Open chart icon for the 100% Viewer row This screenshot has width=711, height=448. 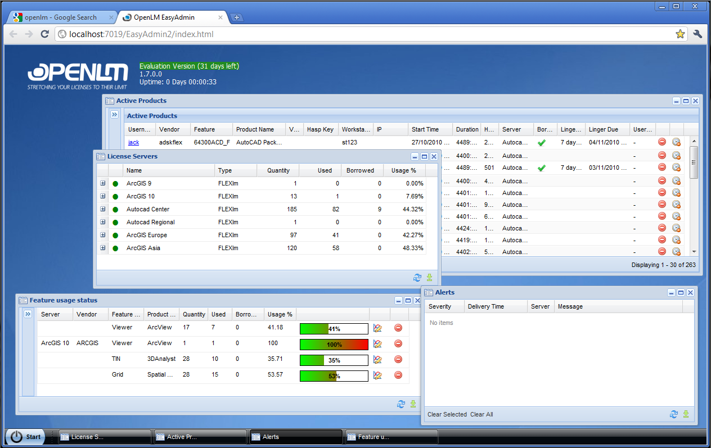[377, 343]
